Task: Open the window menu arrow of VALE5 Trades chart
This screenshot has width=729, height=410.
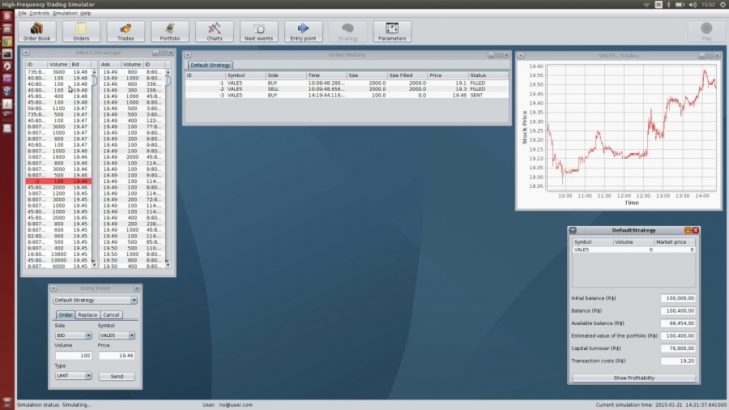Action: pyautogui.click(x=521, y=55)
